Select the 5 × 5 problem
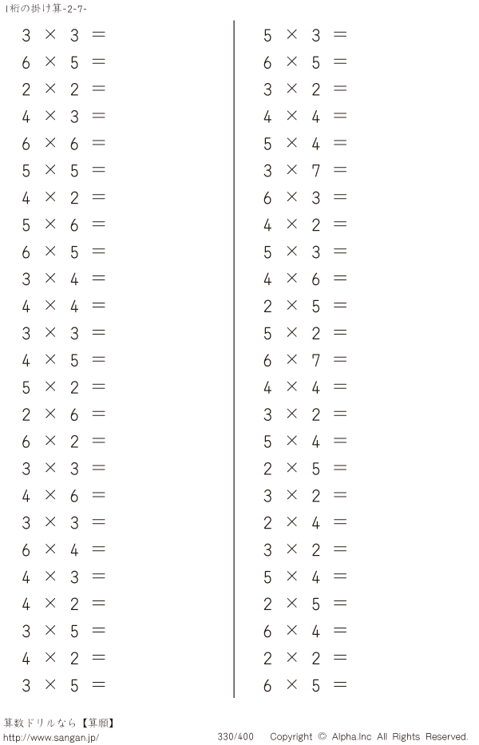The height and width of the screenshot is (745, 479). (64, 171)
